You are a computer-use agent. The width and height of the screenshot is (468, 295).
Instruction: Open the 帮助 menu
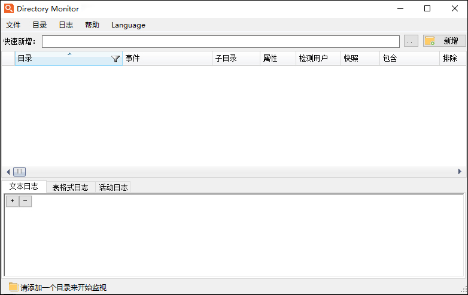[x=92, y=25]
